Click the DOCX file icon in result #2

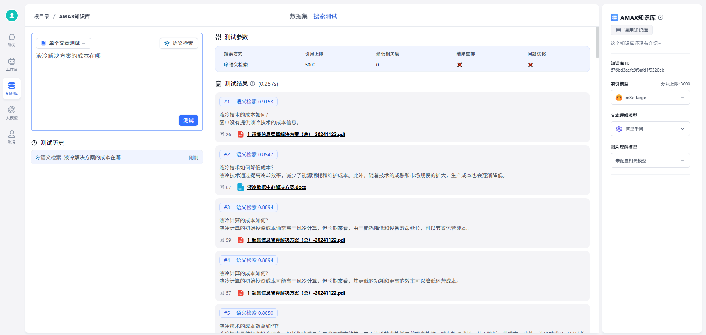(241, 187)
